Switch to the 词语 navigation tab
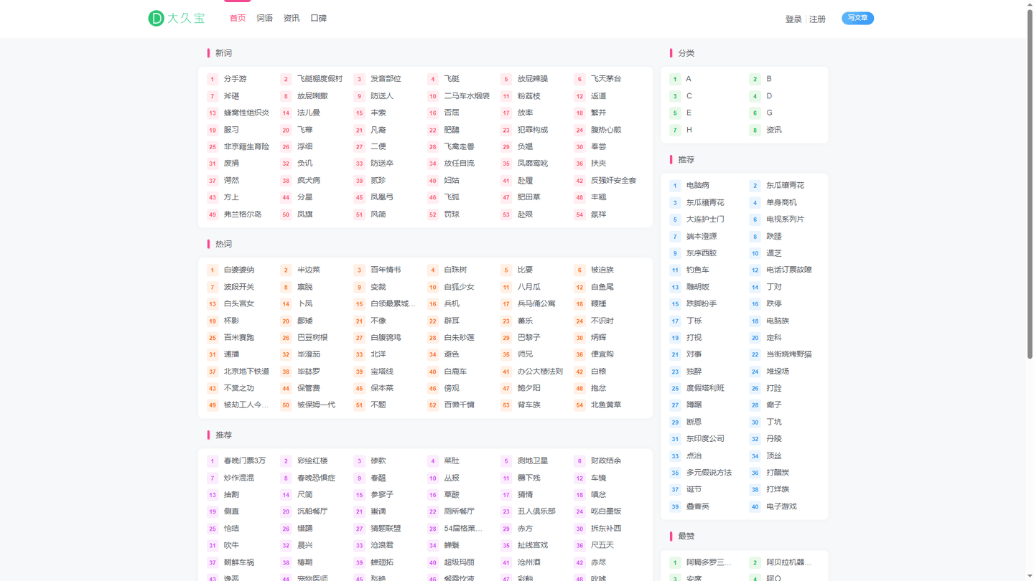This screenshot has height=581, width=1034. (x=264, y=18)
